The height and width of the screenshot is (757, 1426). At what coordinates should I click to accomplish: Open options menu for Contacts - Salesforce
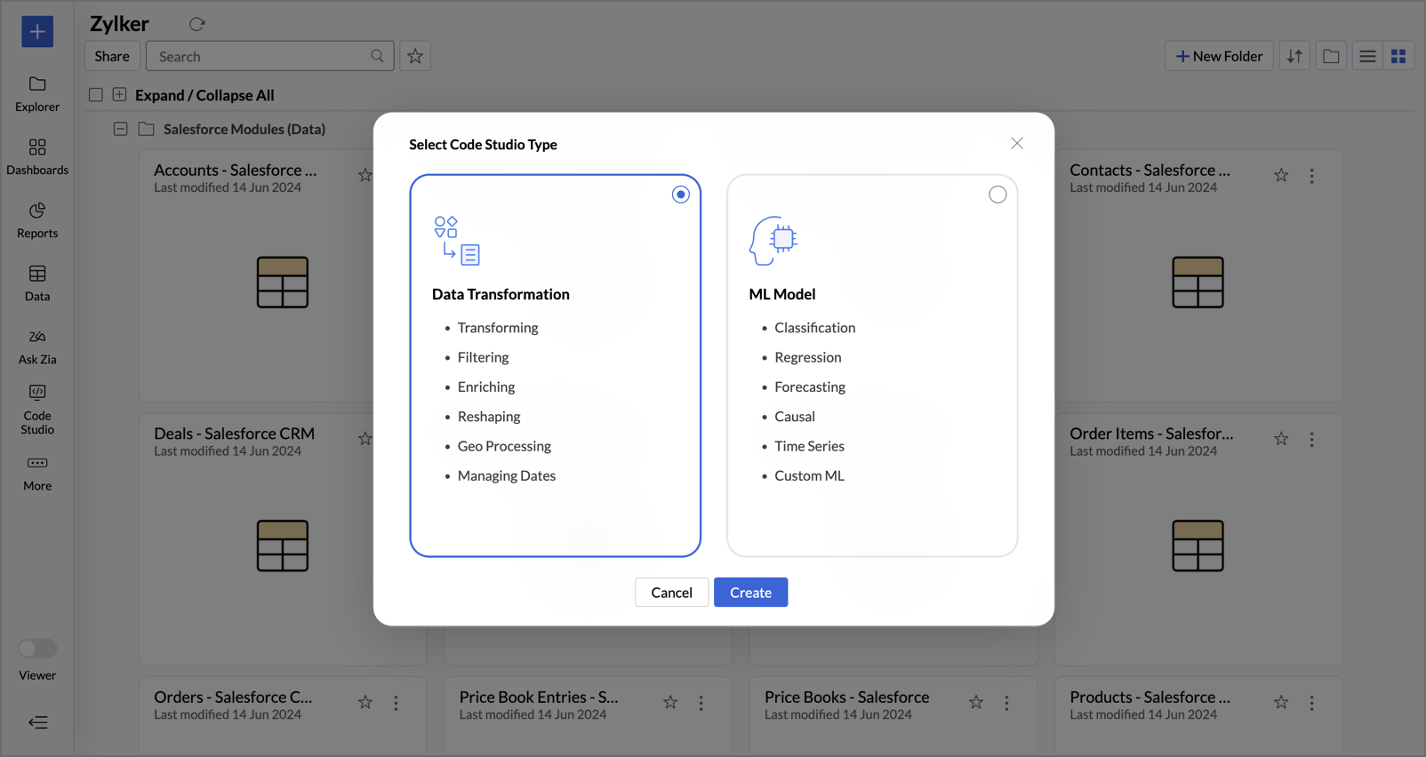[1311, 176]
